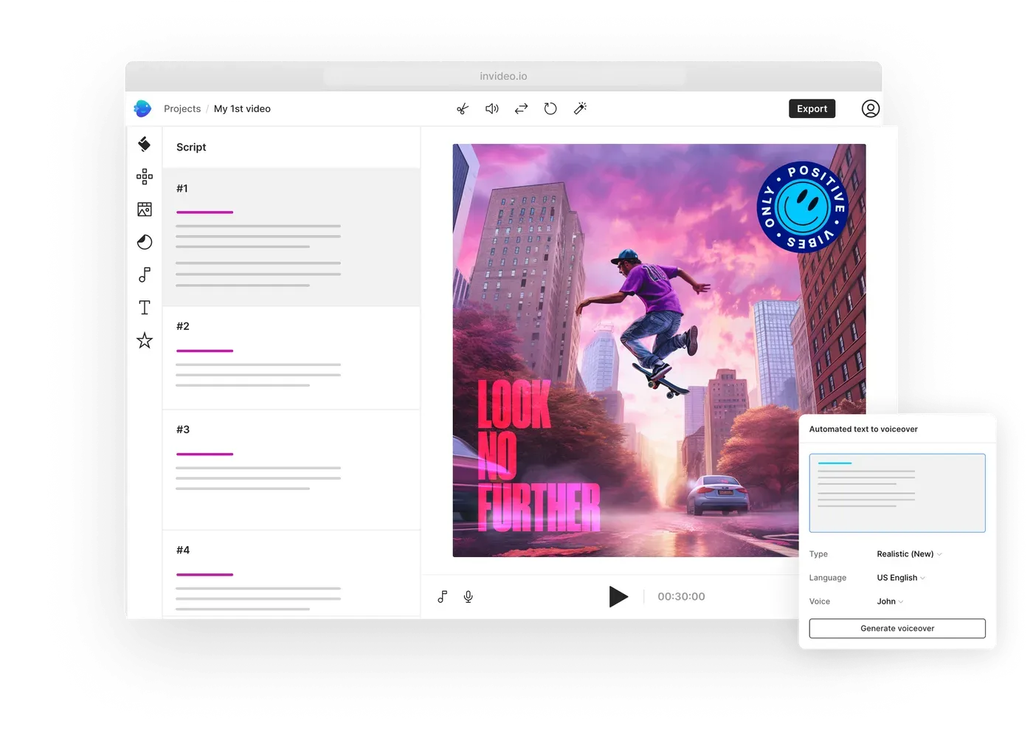Change language using the US English dropdown
The height and width of the screenshot is (732, 1033).
pyautogui.click(x=900, y=578)
